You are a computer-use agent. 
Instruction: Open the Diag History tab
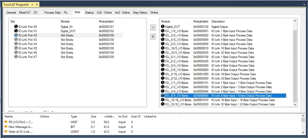pyautogui.click(x=140, y=12)
